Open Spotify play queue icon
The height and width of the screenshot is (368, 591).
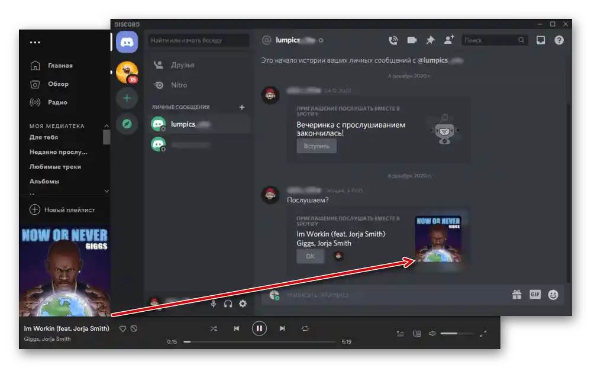point(401,334)
